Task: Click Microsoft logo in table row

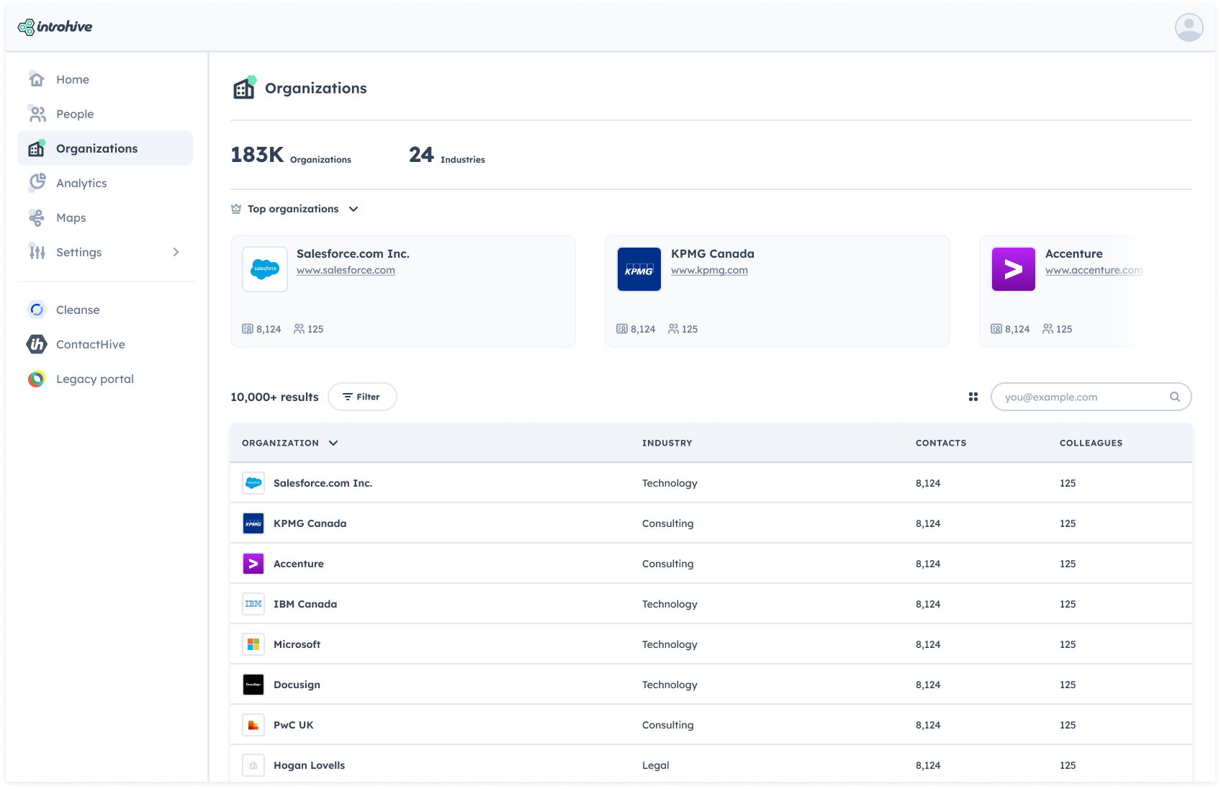Action: pyautogui.click(x=253, y=644)
